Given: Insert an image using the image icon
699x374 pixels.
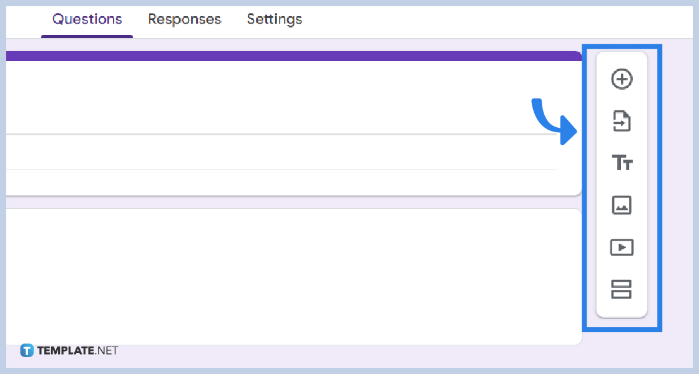Looking at the screenshot, I should (622, 205).
